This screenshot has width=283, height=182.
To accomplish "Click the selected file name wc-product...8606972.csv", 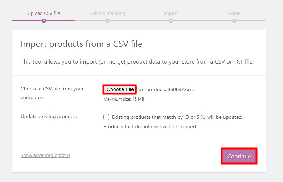I will click(x=167, y=89).
